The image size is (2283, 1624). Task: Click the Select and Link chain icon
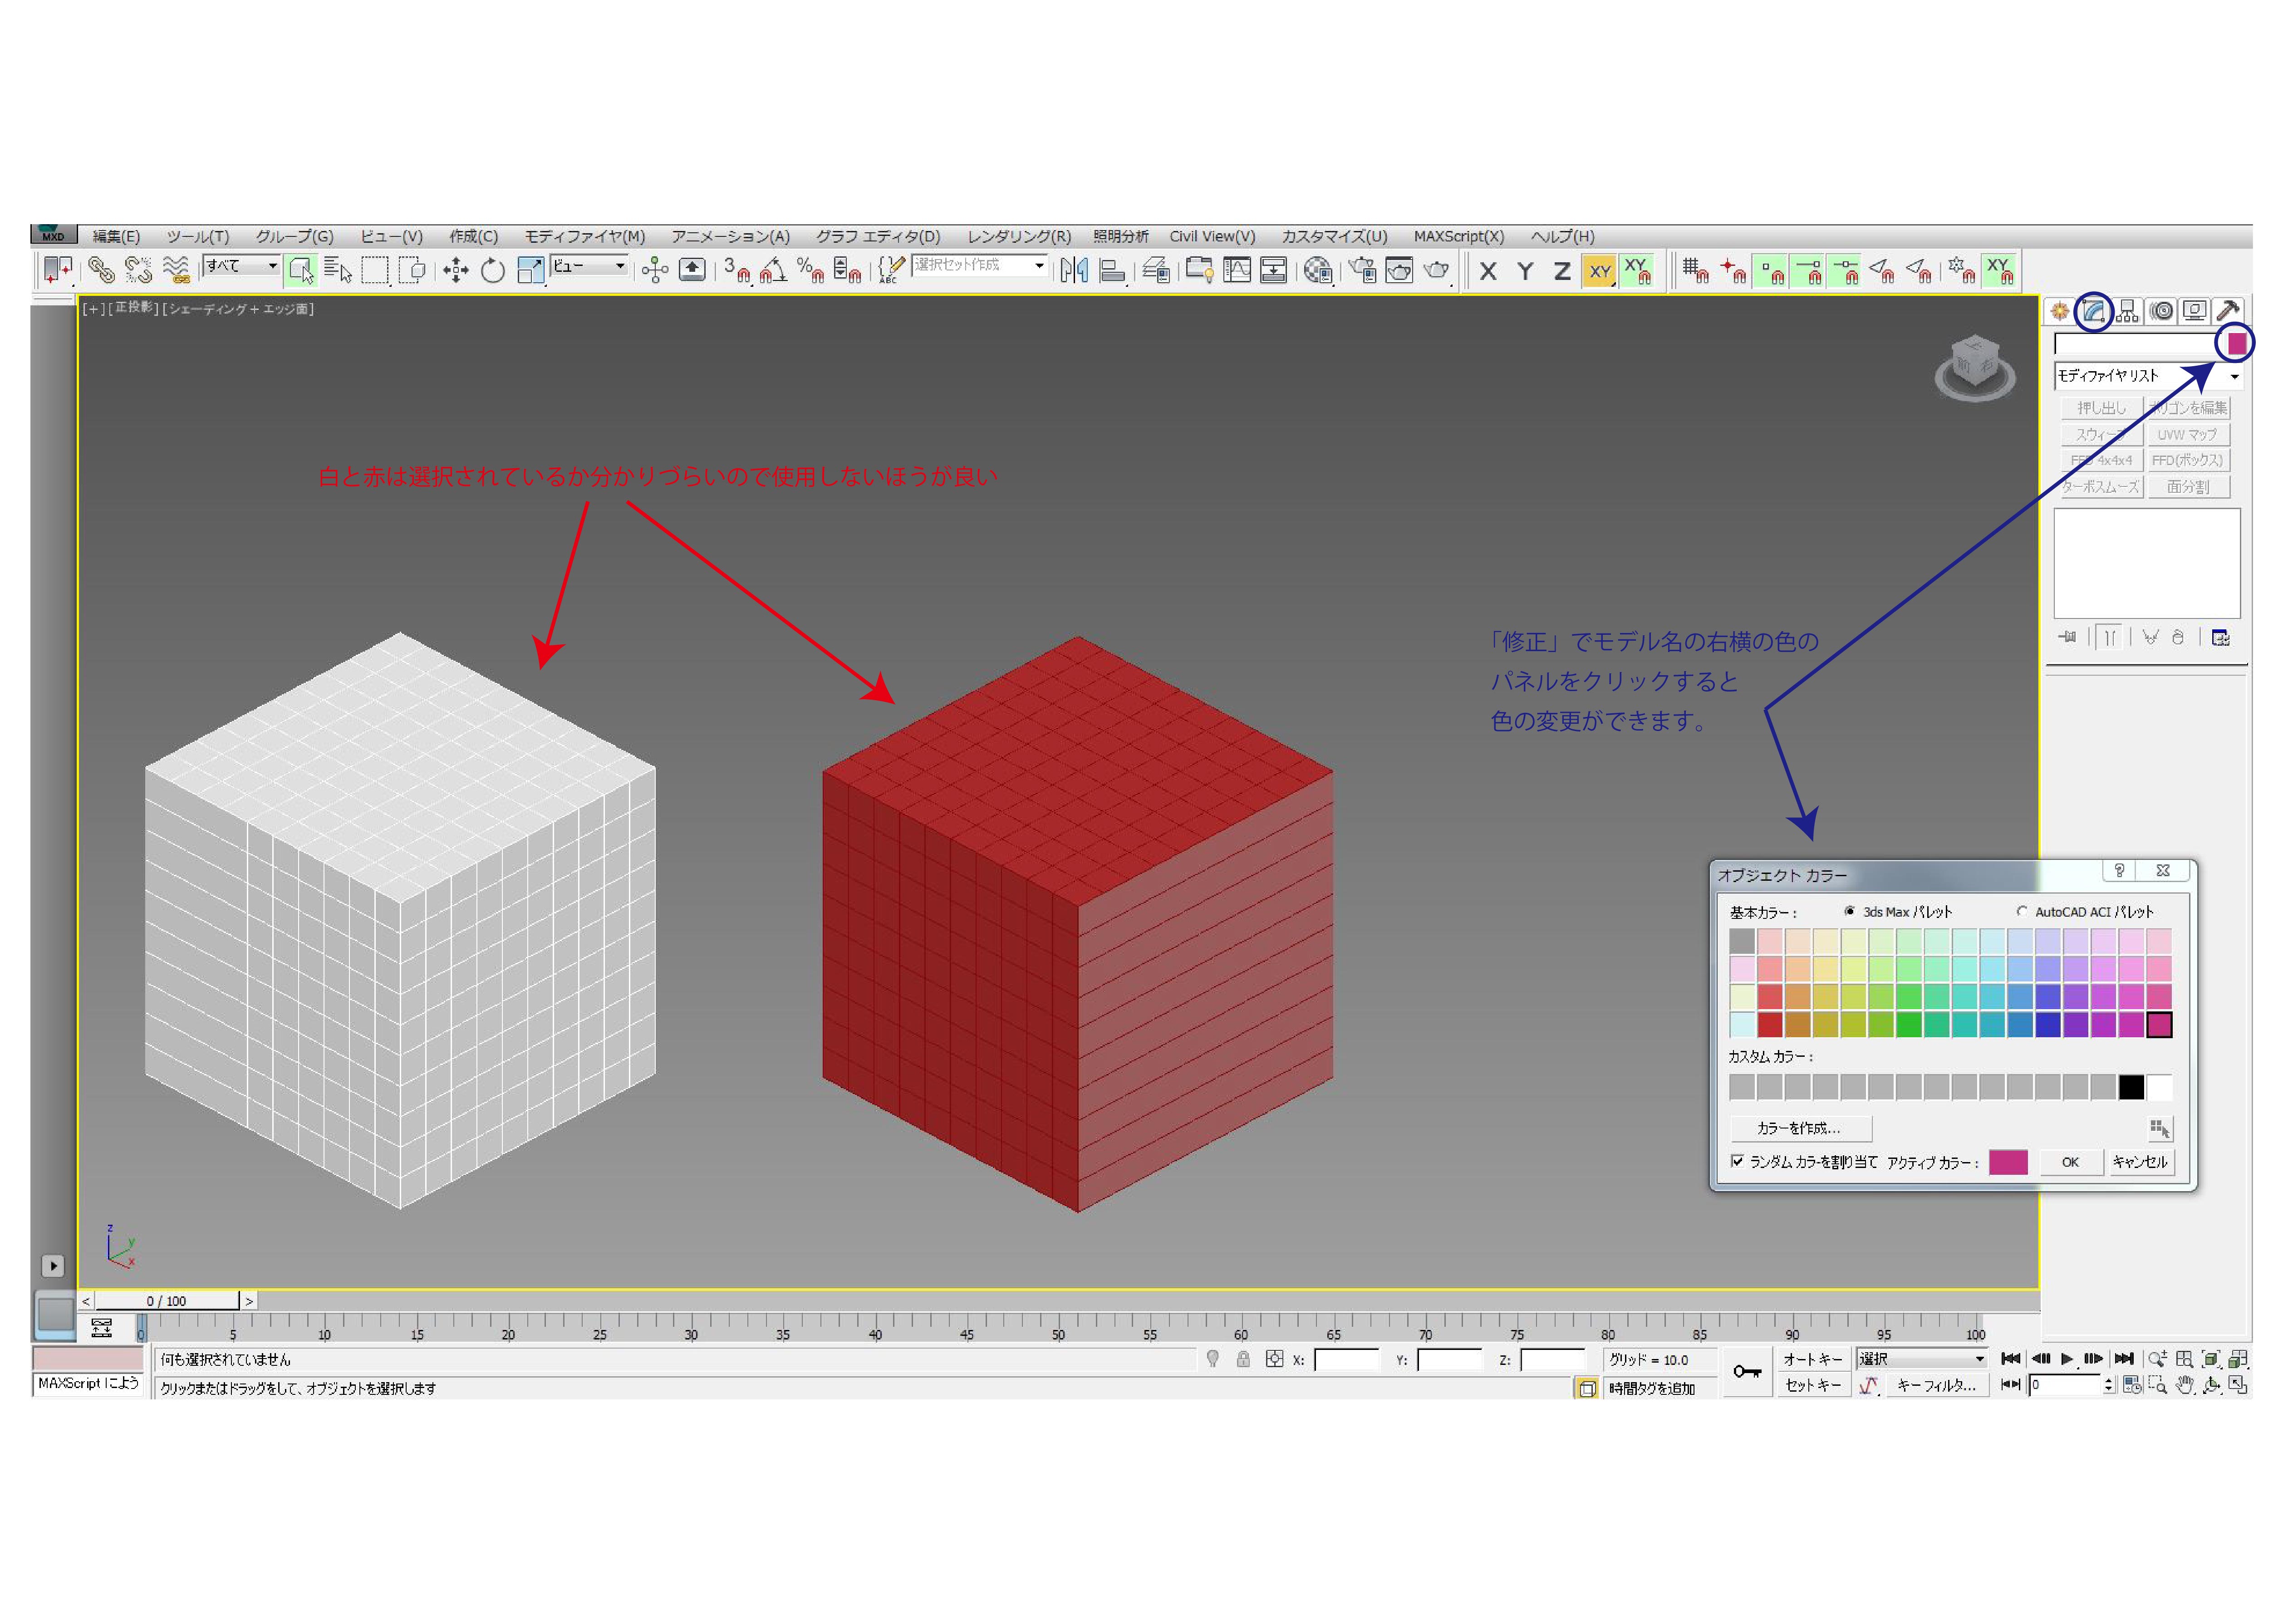(x=101, y=271)
